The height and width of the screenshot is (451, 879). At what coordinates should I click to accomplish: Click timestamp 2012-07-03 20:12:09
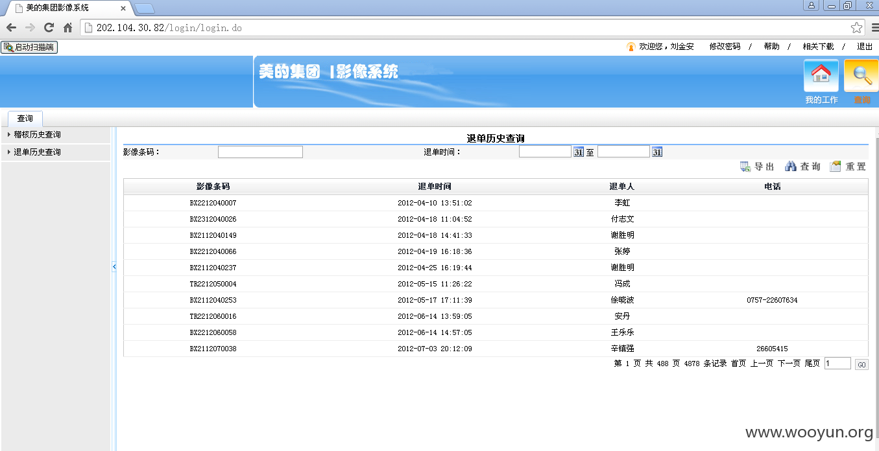click(435, 349)
